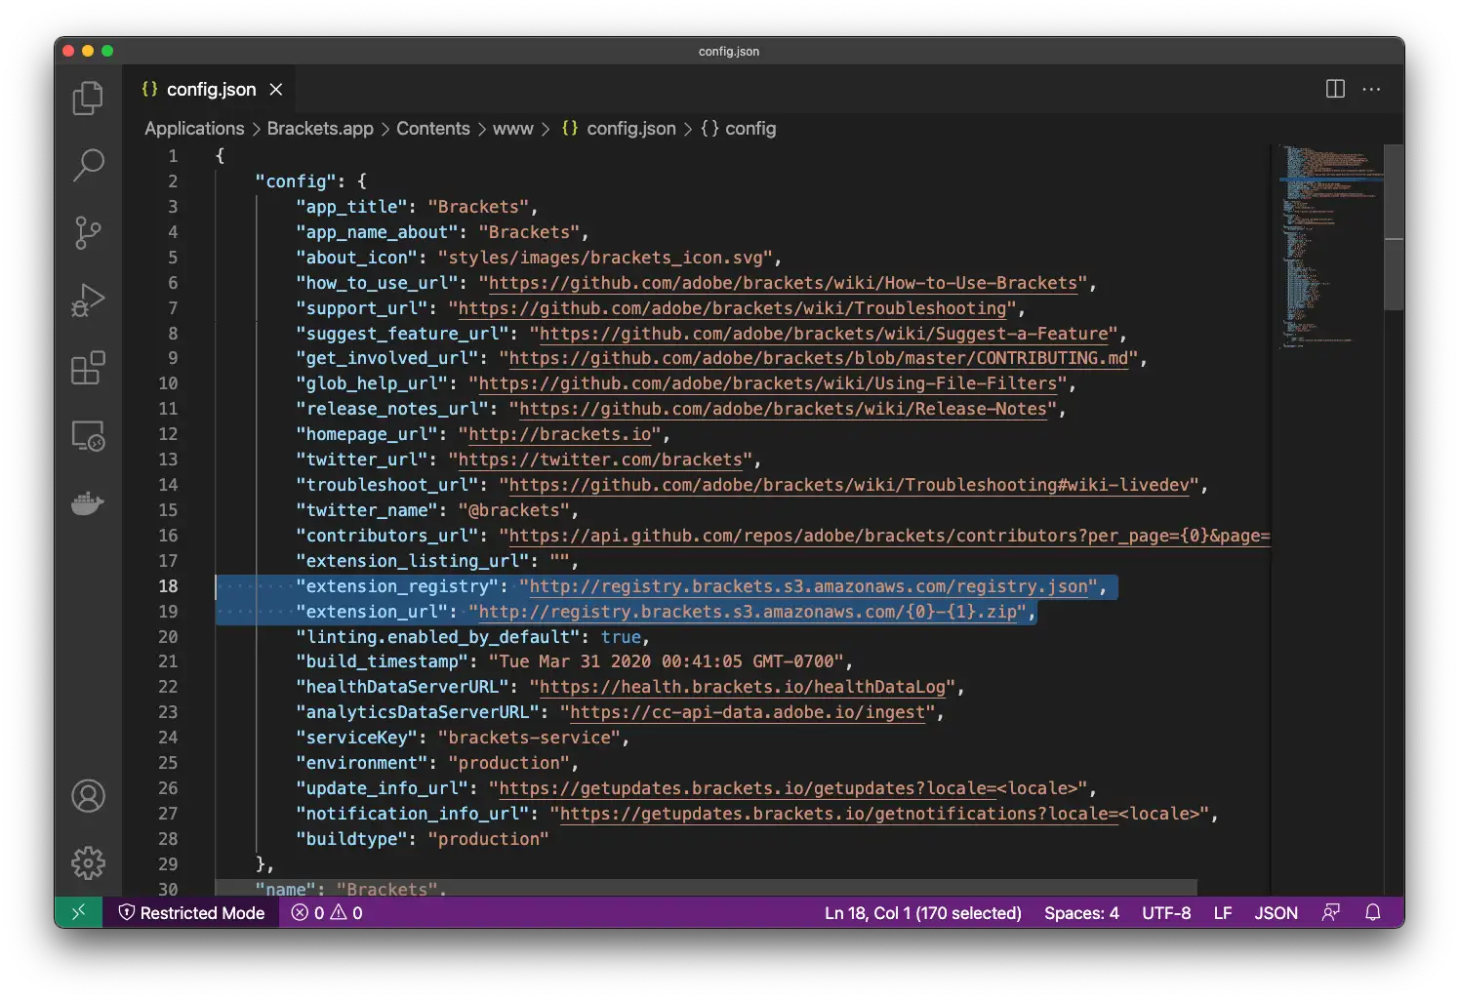1459x1000 pixels.
Task: Change file encoding via UTF-8
Action: tap(1166, 912)
